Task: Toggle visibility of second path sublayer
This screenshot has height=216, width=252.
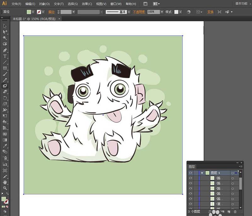Action: click(191, 183)
